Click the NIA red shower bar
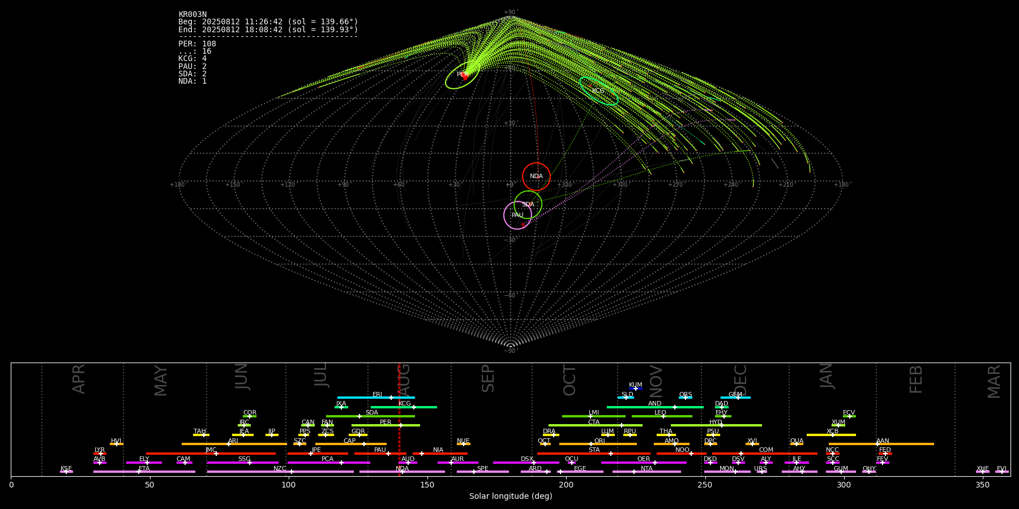1019x509 pixels. (x=440, y=454)
